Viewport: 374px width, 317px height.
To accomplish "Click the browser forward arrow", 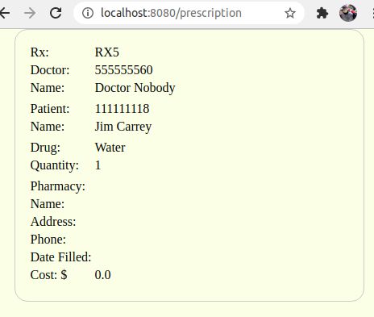I will 30,13.
